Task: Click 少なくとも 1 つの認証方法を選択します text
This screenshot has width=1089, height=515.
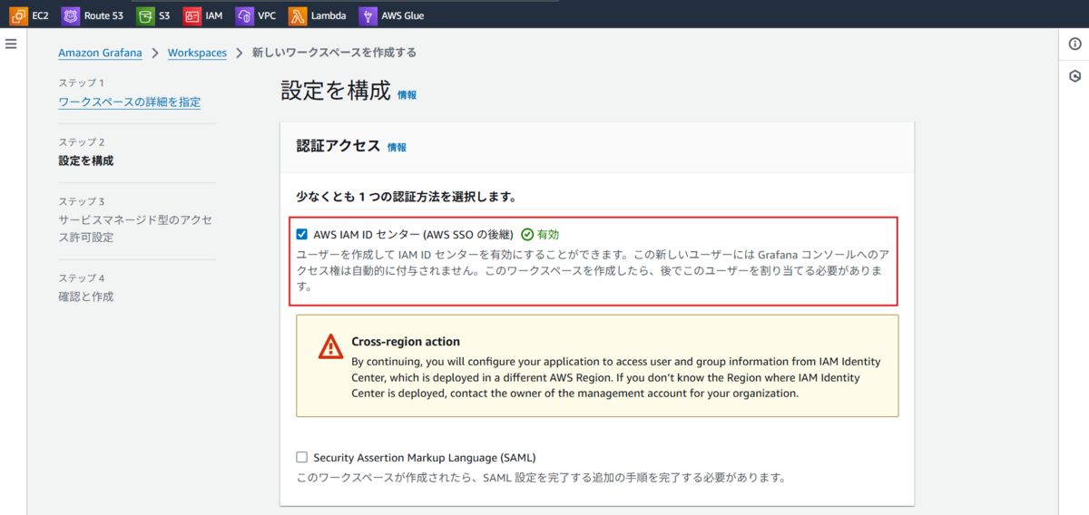Action: (407, 196)
